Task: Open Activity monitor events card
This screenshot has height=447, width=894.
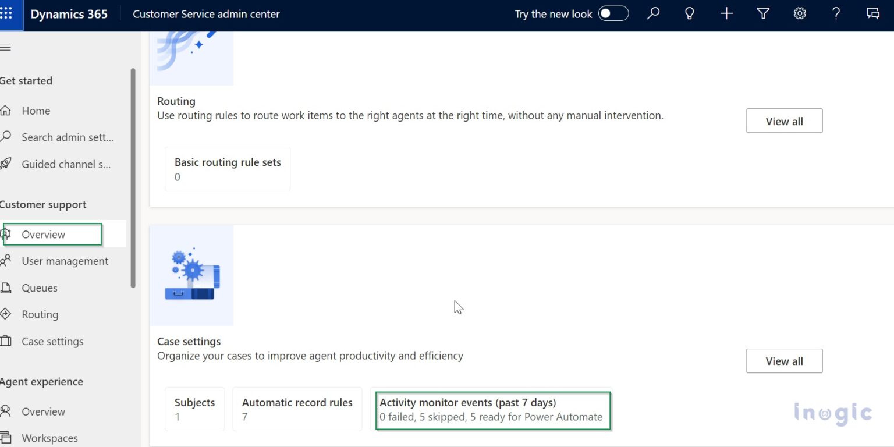Action: (x=492, y=410)
